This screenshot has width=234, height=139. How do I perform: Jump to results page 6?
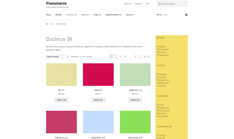[135, 57]
